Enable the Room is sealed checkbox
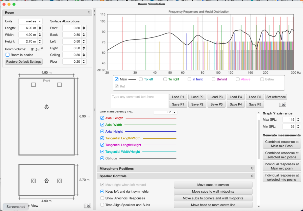 pyautogui.click(x=8, y=55)
